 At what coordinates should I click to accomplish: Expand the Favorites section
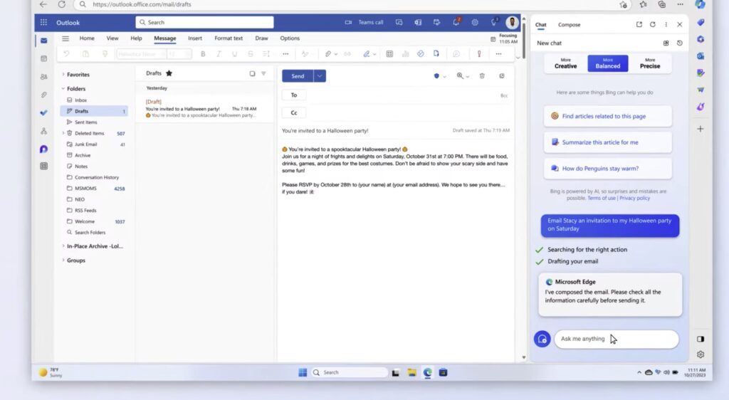point(63,74)
